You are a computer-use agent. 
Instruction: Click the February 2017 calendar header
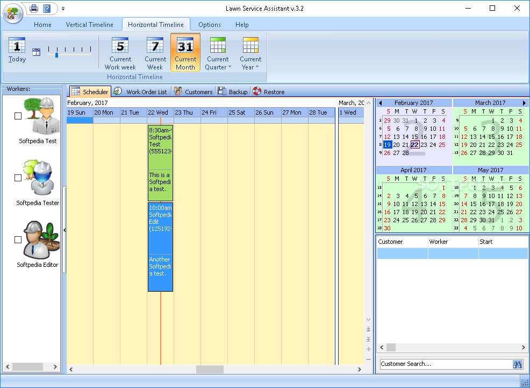coord(414,103)
